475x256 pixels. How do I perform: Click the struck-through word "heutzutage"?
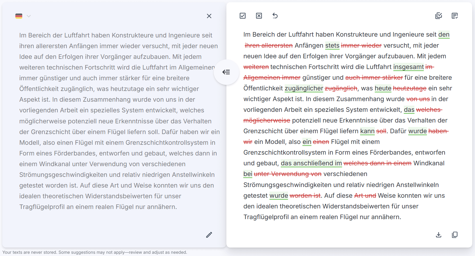[x=409, y=88]
